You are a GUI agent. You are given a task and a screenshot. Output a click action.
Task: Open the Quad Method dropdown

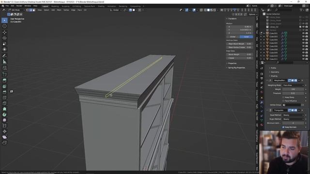tap(293, 115)
